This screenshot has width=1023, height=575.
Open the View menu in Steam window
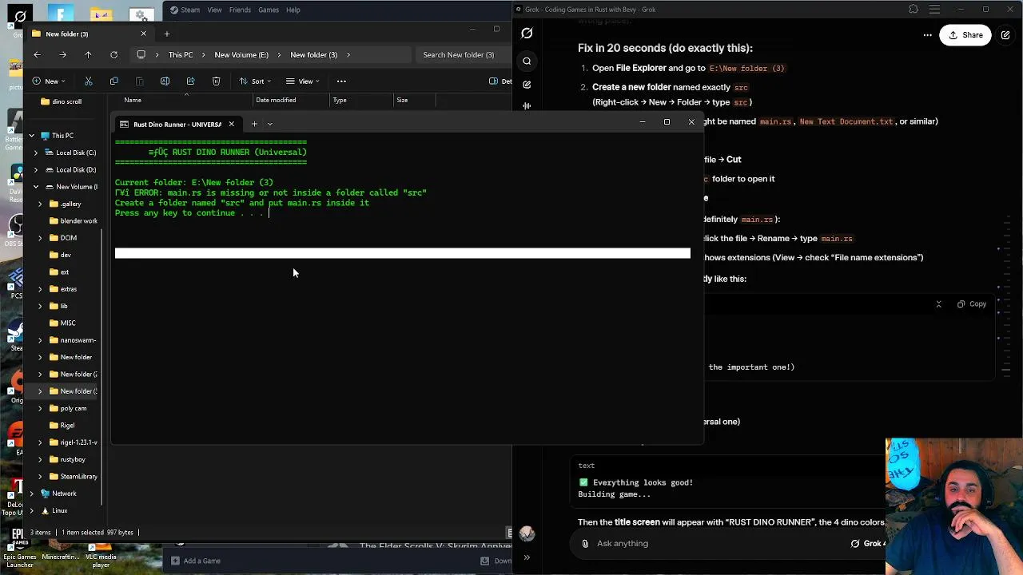[214, 10]
